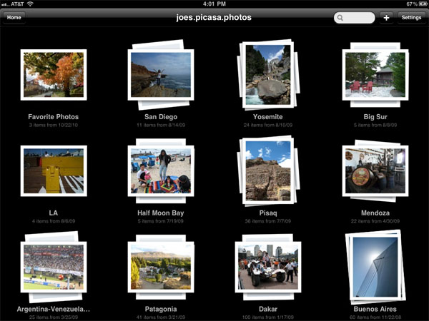429x321 pixels.
Task: Open the San Diego album thumbnail
Action: [161, 75]
